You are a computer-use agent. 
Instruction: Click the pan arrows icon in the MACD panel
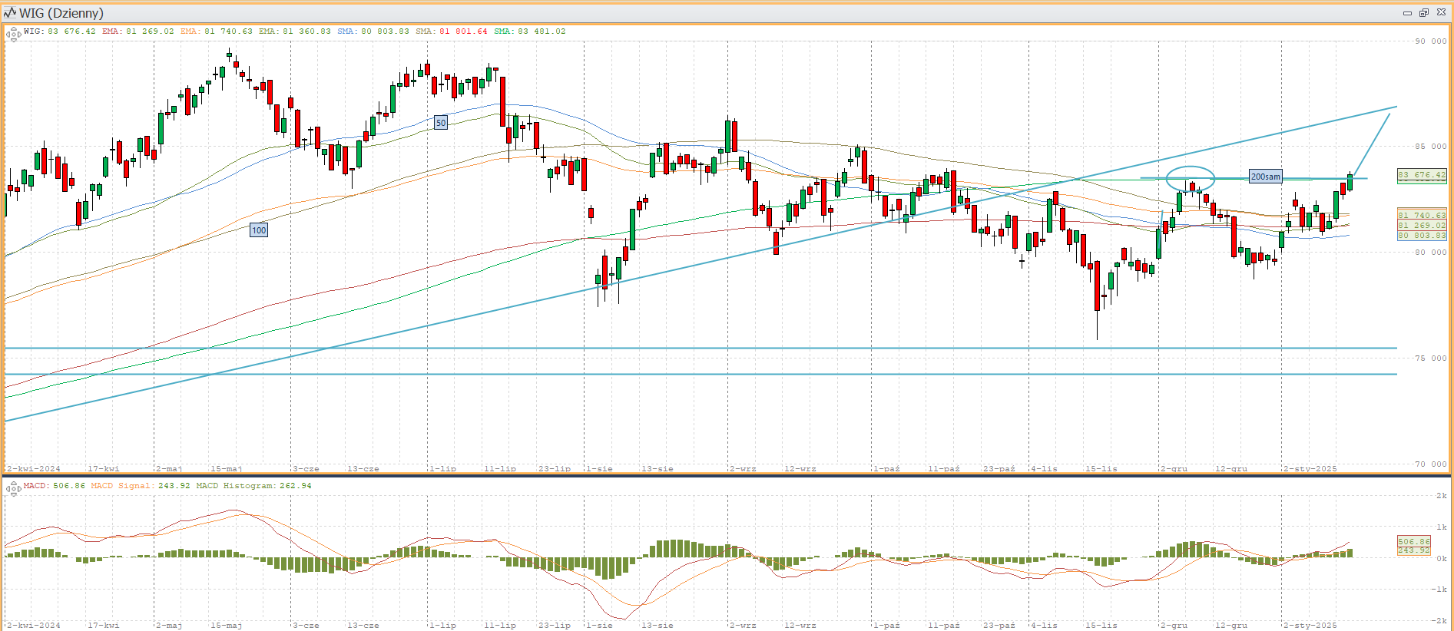pos(13,488)
